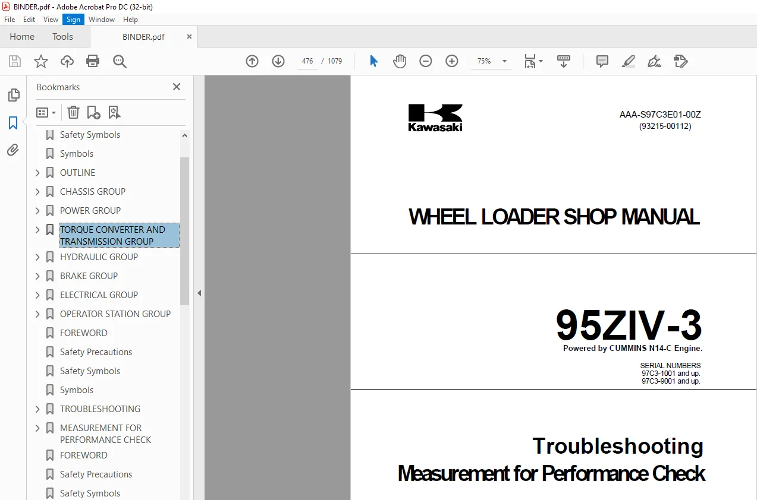Open the bookmarks options menu dropdown

coord(46,112)
